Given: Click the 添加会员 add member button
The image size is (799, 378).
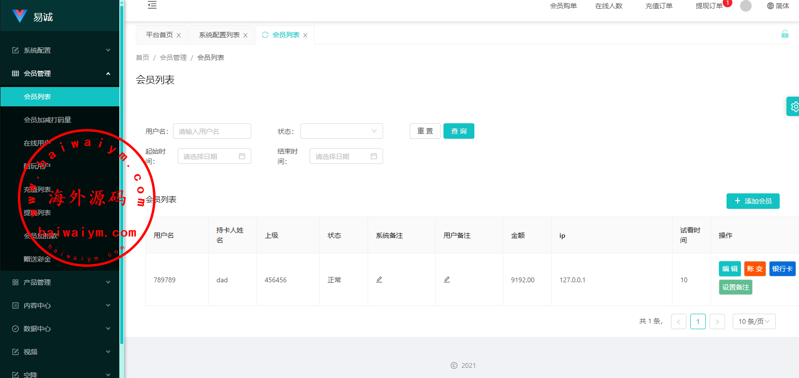Looking at the screenshot, I should point(753,201).
